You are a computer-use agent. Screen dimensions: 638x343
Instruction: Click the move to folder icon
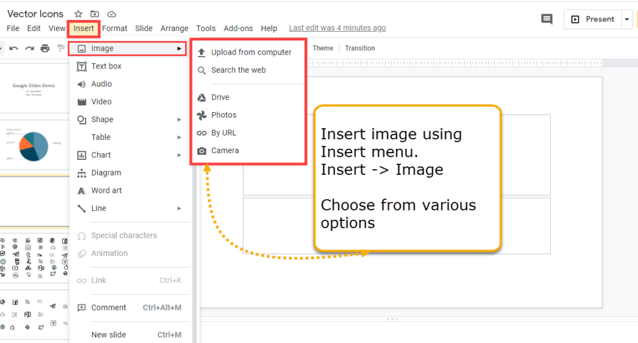tap(95, 14)
